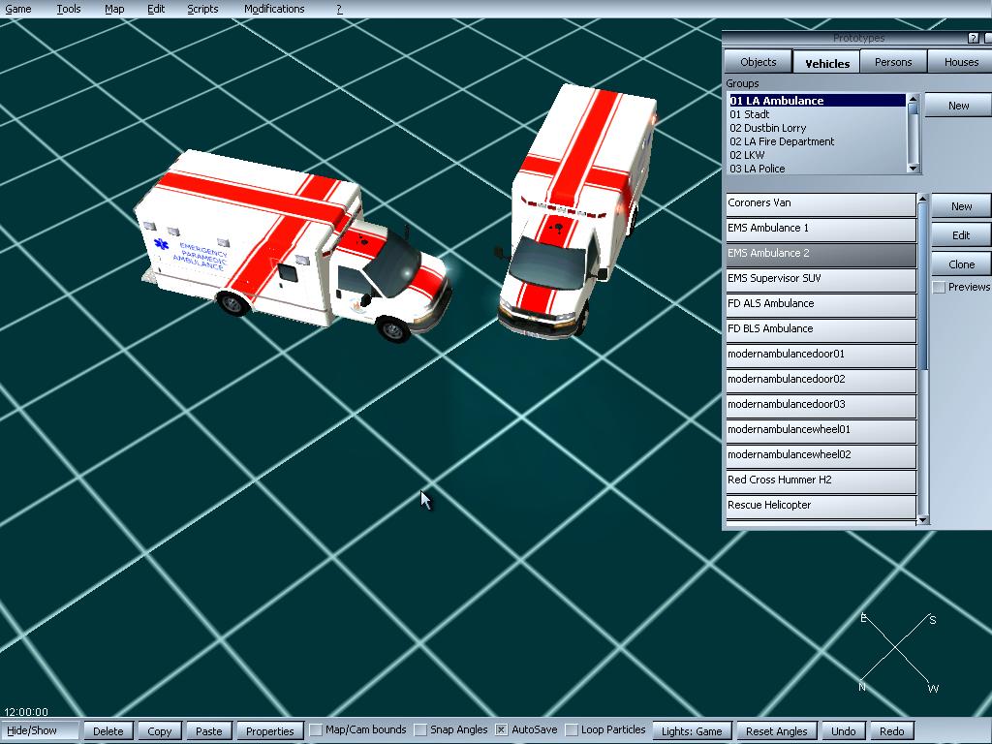
Task: Select Red Cross Hummer H2 prototype
Action: pos(821,481)
